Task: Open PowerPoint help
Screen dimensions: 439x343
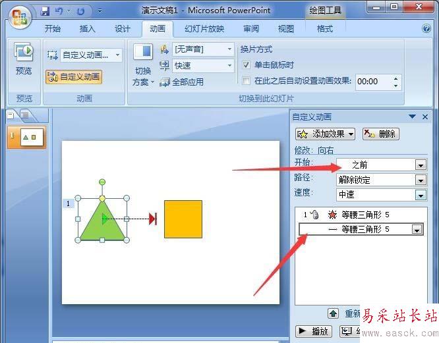Action: pos(426,28)
